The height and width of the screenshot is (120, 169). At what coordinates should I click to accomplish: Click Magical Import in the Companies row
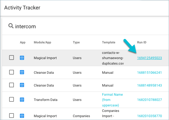pos(45,116)
